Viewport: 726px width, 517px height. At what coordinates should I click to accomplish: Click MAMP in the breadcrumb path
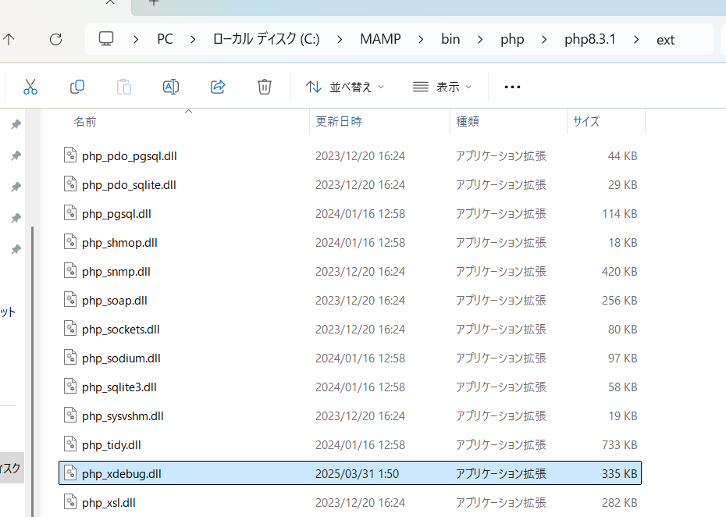[x=381, y=39]
